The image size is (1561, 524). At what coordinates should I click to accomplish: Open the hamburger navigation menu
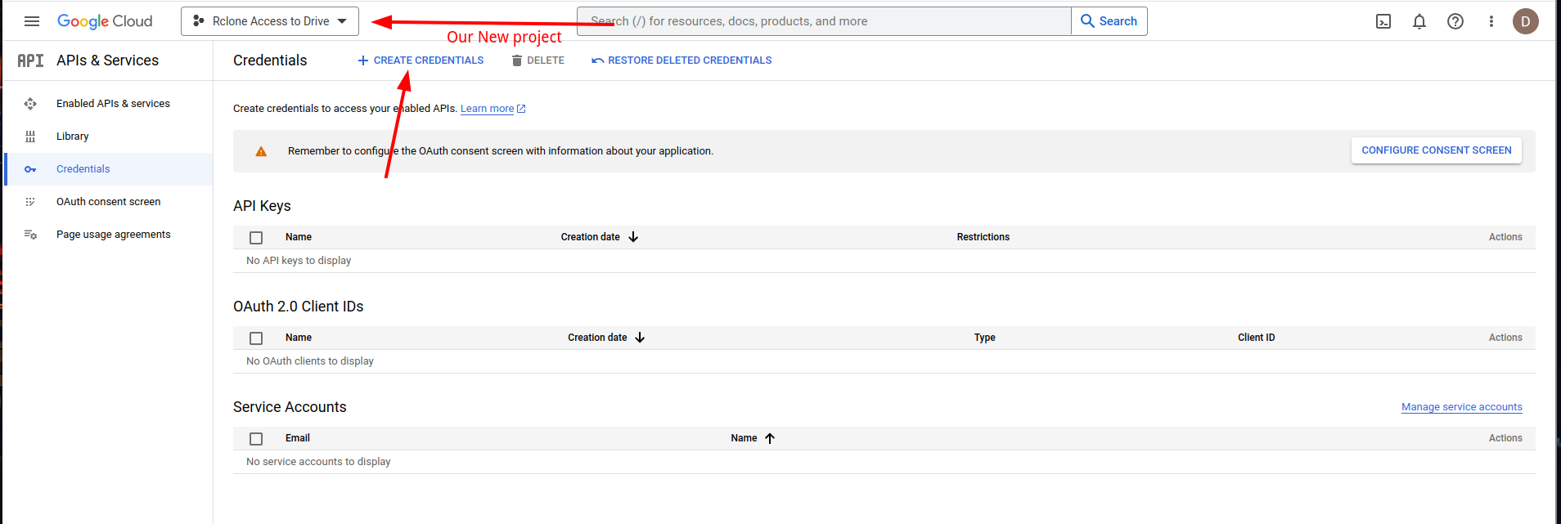(x=32, y=21)
